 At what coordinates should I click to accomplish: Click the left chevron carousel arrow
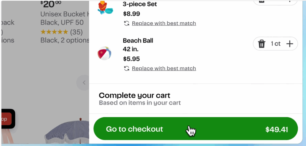(x=84, y=83)
